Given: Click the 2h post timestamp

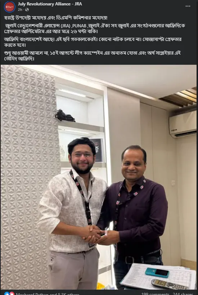Looking at the screenshot, I should tap(20, 10).
